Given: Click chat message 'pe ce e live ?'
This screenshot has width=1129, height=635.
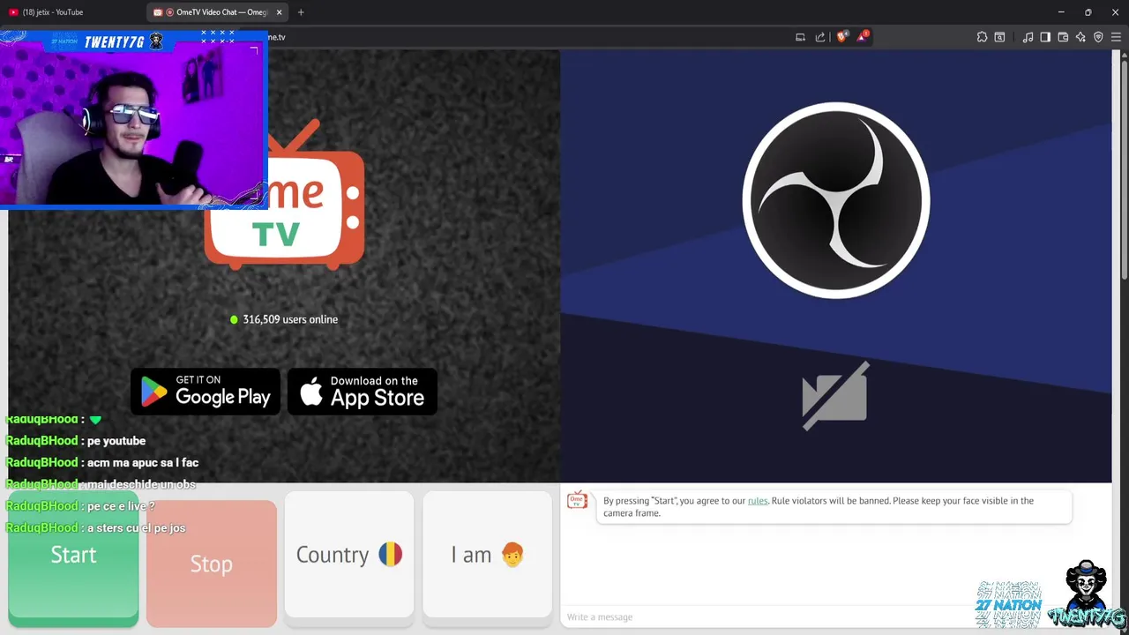Looking at the screenshot, I should tap(121, 506).
